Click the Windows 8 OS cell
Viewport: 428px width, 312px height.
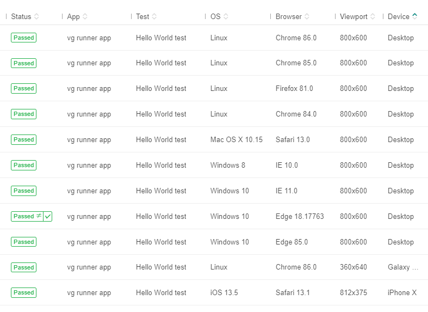click(x=227, y=166)
